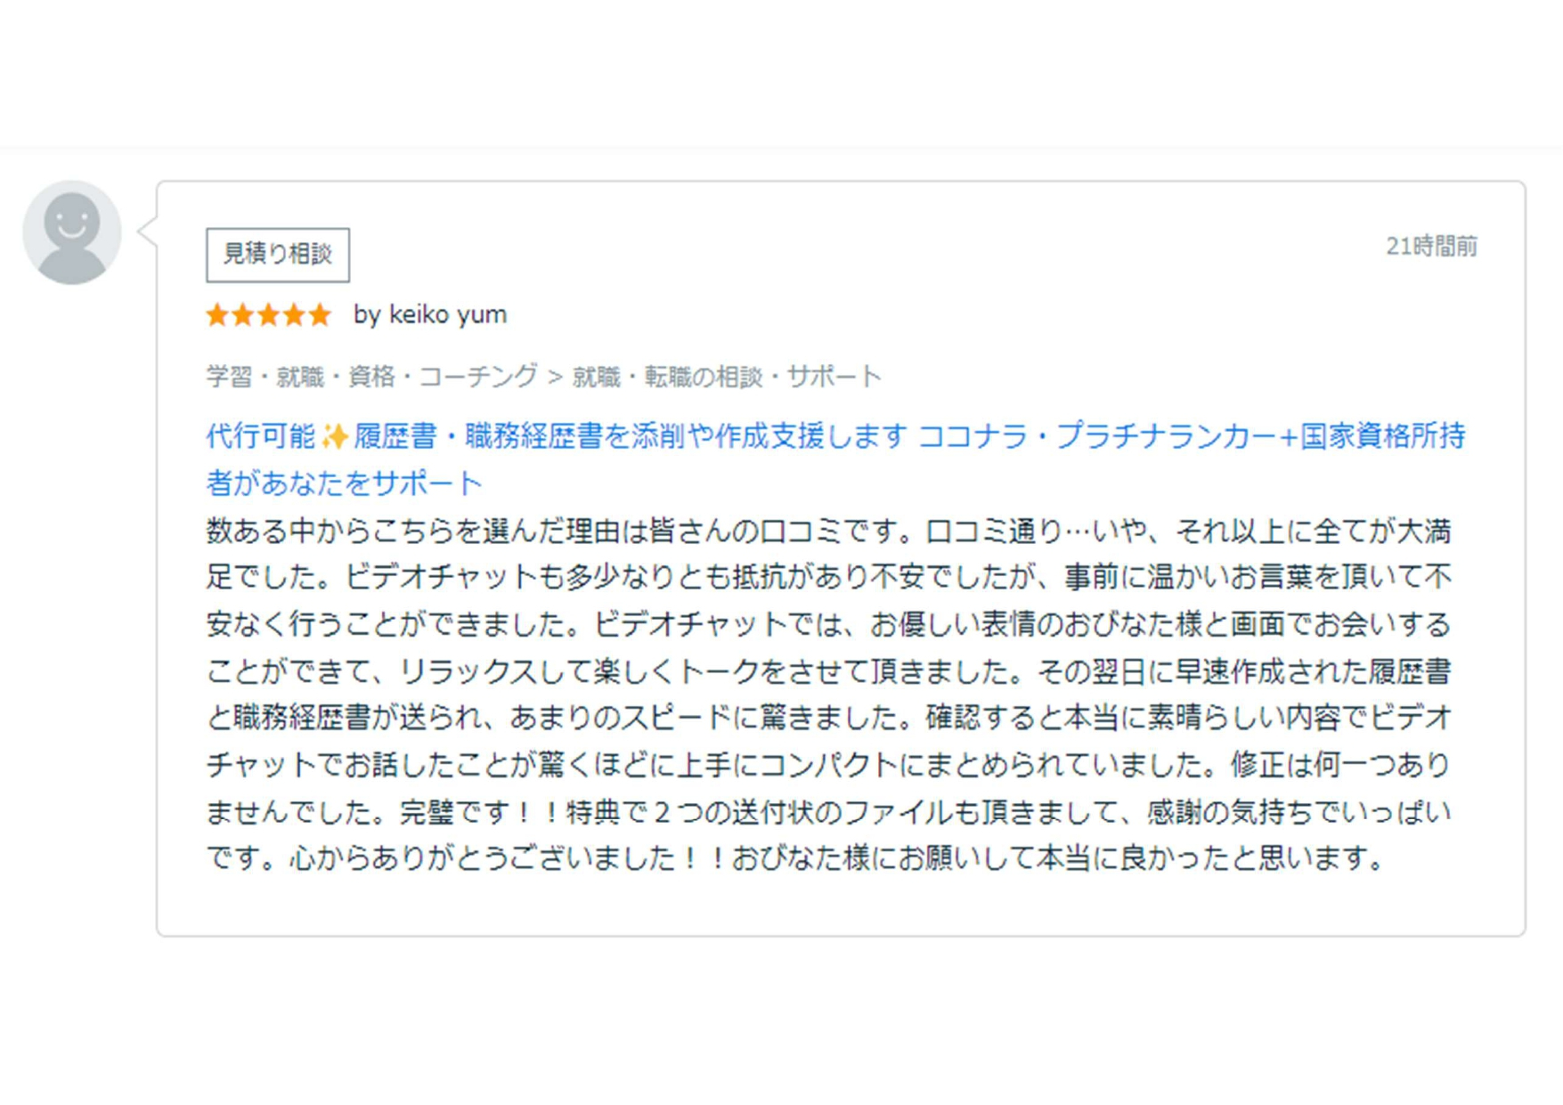Open the 学習・就職・資格・コーチング category link
The width and height of the screenshot is (1563, 1105).
370,375
